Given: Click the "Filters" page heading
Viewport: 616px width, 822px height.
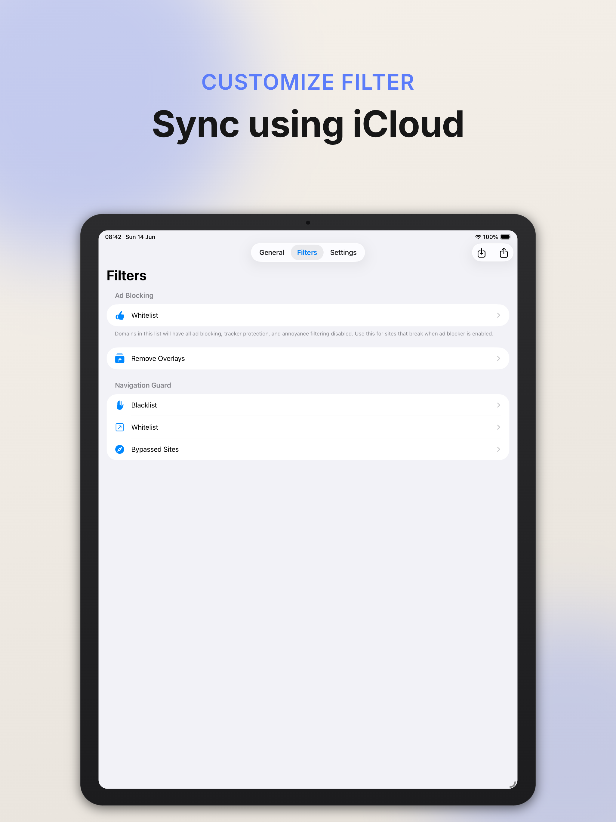Looking at the screenshot, I should click(127, 275).
